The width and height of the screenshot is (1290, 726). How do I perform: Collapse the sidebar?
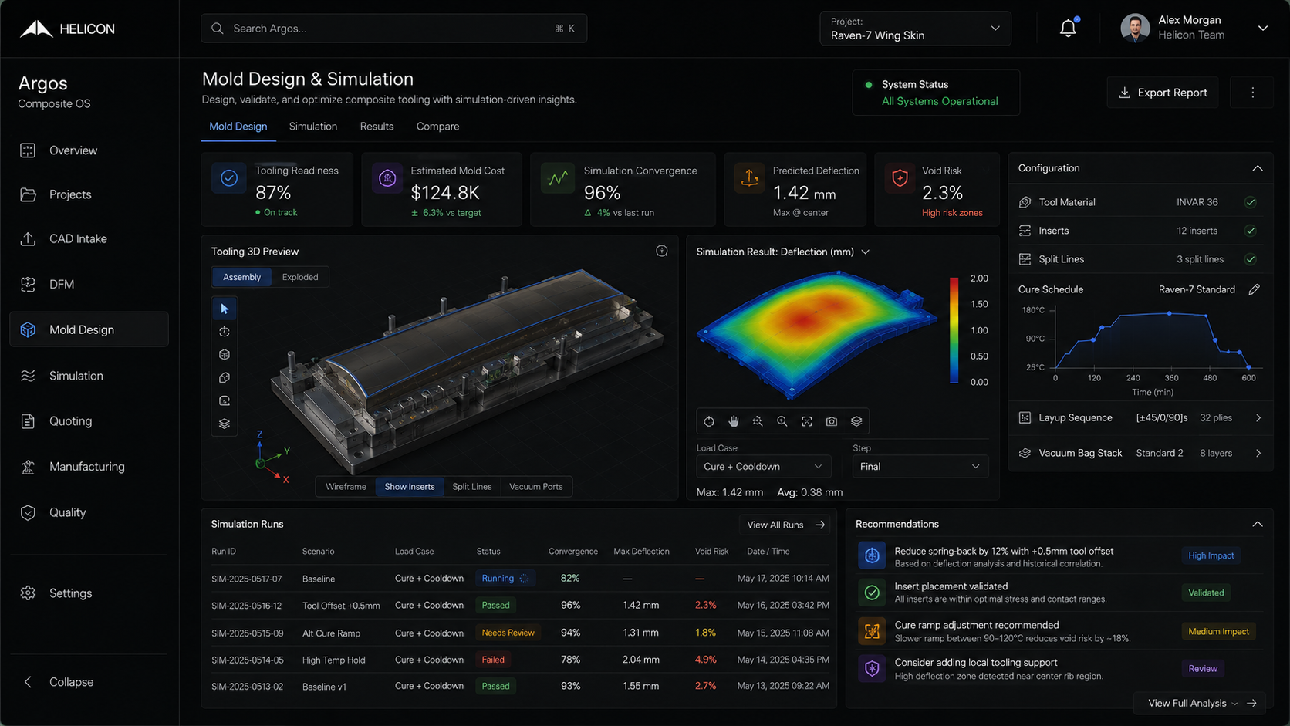click(58, 682)
